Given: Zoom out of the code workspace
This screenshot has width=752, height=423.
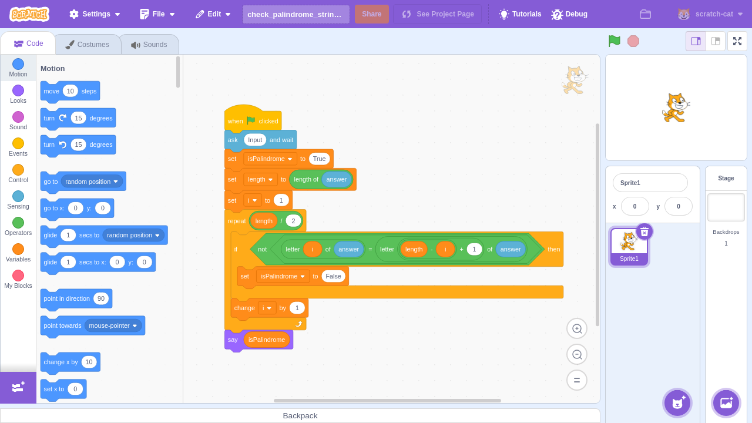Looking at the screenshot, I should pyautogui.click(x=577, y=354).
